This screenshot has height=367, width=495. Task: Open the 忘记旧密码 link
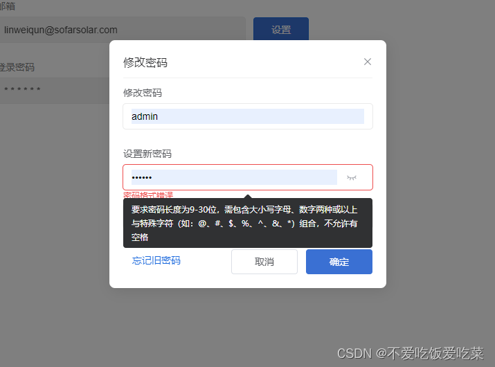pos(156,260)
